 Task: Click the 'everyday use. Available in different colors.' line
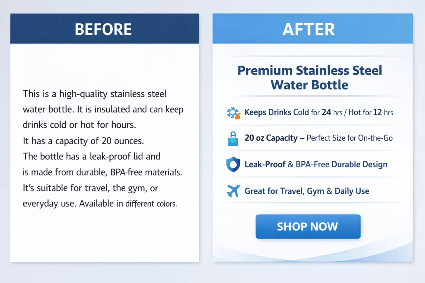[x=100, y=204]
